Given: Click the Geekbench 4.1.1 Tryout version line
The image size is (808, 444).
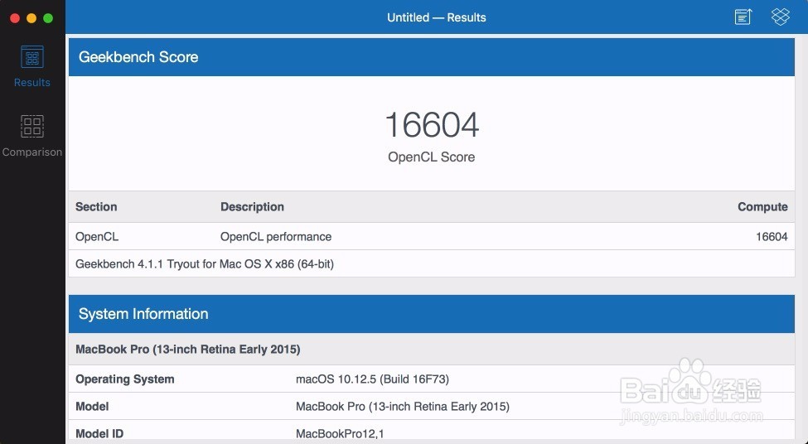Looking at the screenshot, I should tap(205, 264).
